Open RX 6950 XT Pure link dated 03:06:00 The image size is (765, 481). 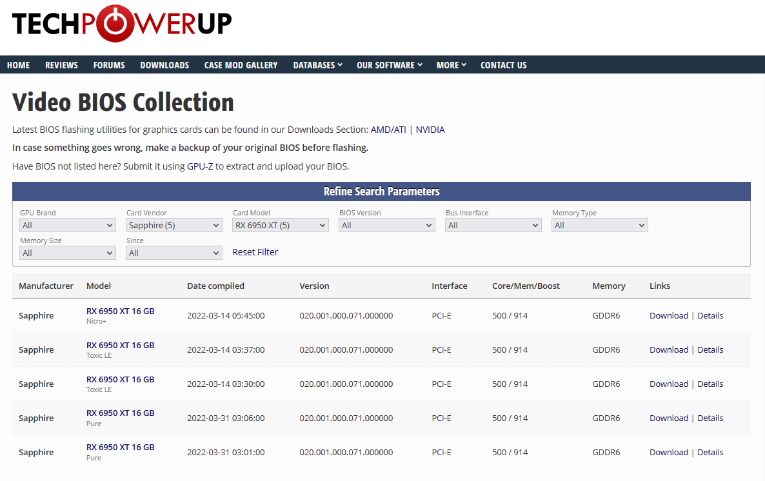(x=120, y=413)
